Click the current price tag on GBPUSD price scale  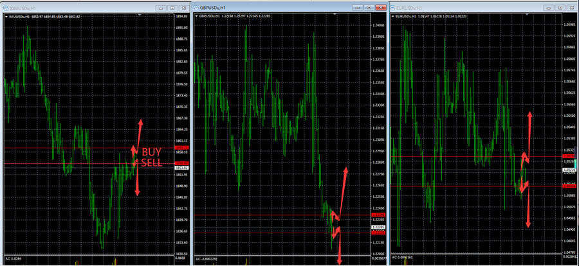(378, 227)
